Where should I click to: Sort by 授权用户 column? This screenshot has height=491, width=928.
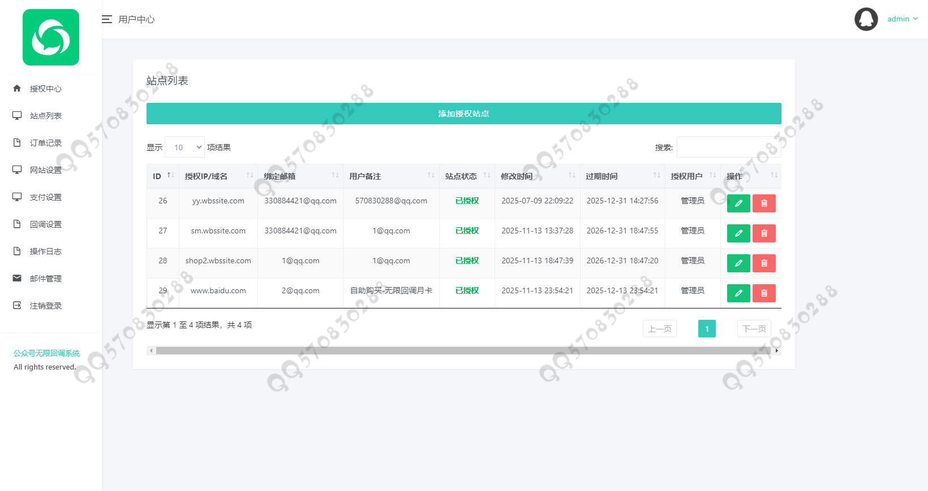pos(693,176)
